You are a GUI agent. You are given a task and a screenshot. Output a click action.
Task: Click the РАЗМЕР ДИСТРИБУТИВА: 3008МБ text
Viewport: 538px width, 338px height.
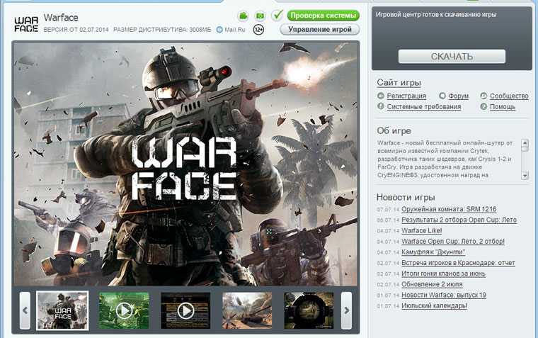click(162, 30)
